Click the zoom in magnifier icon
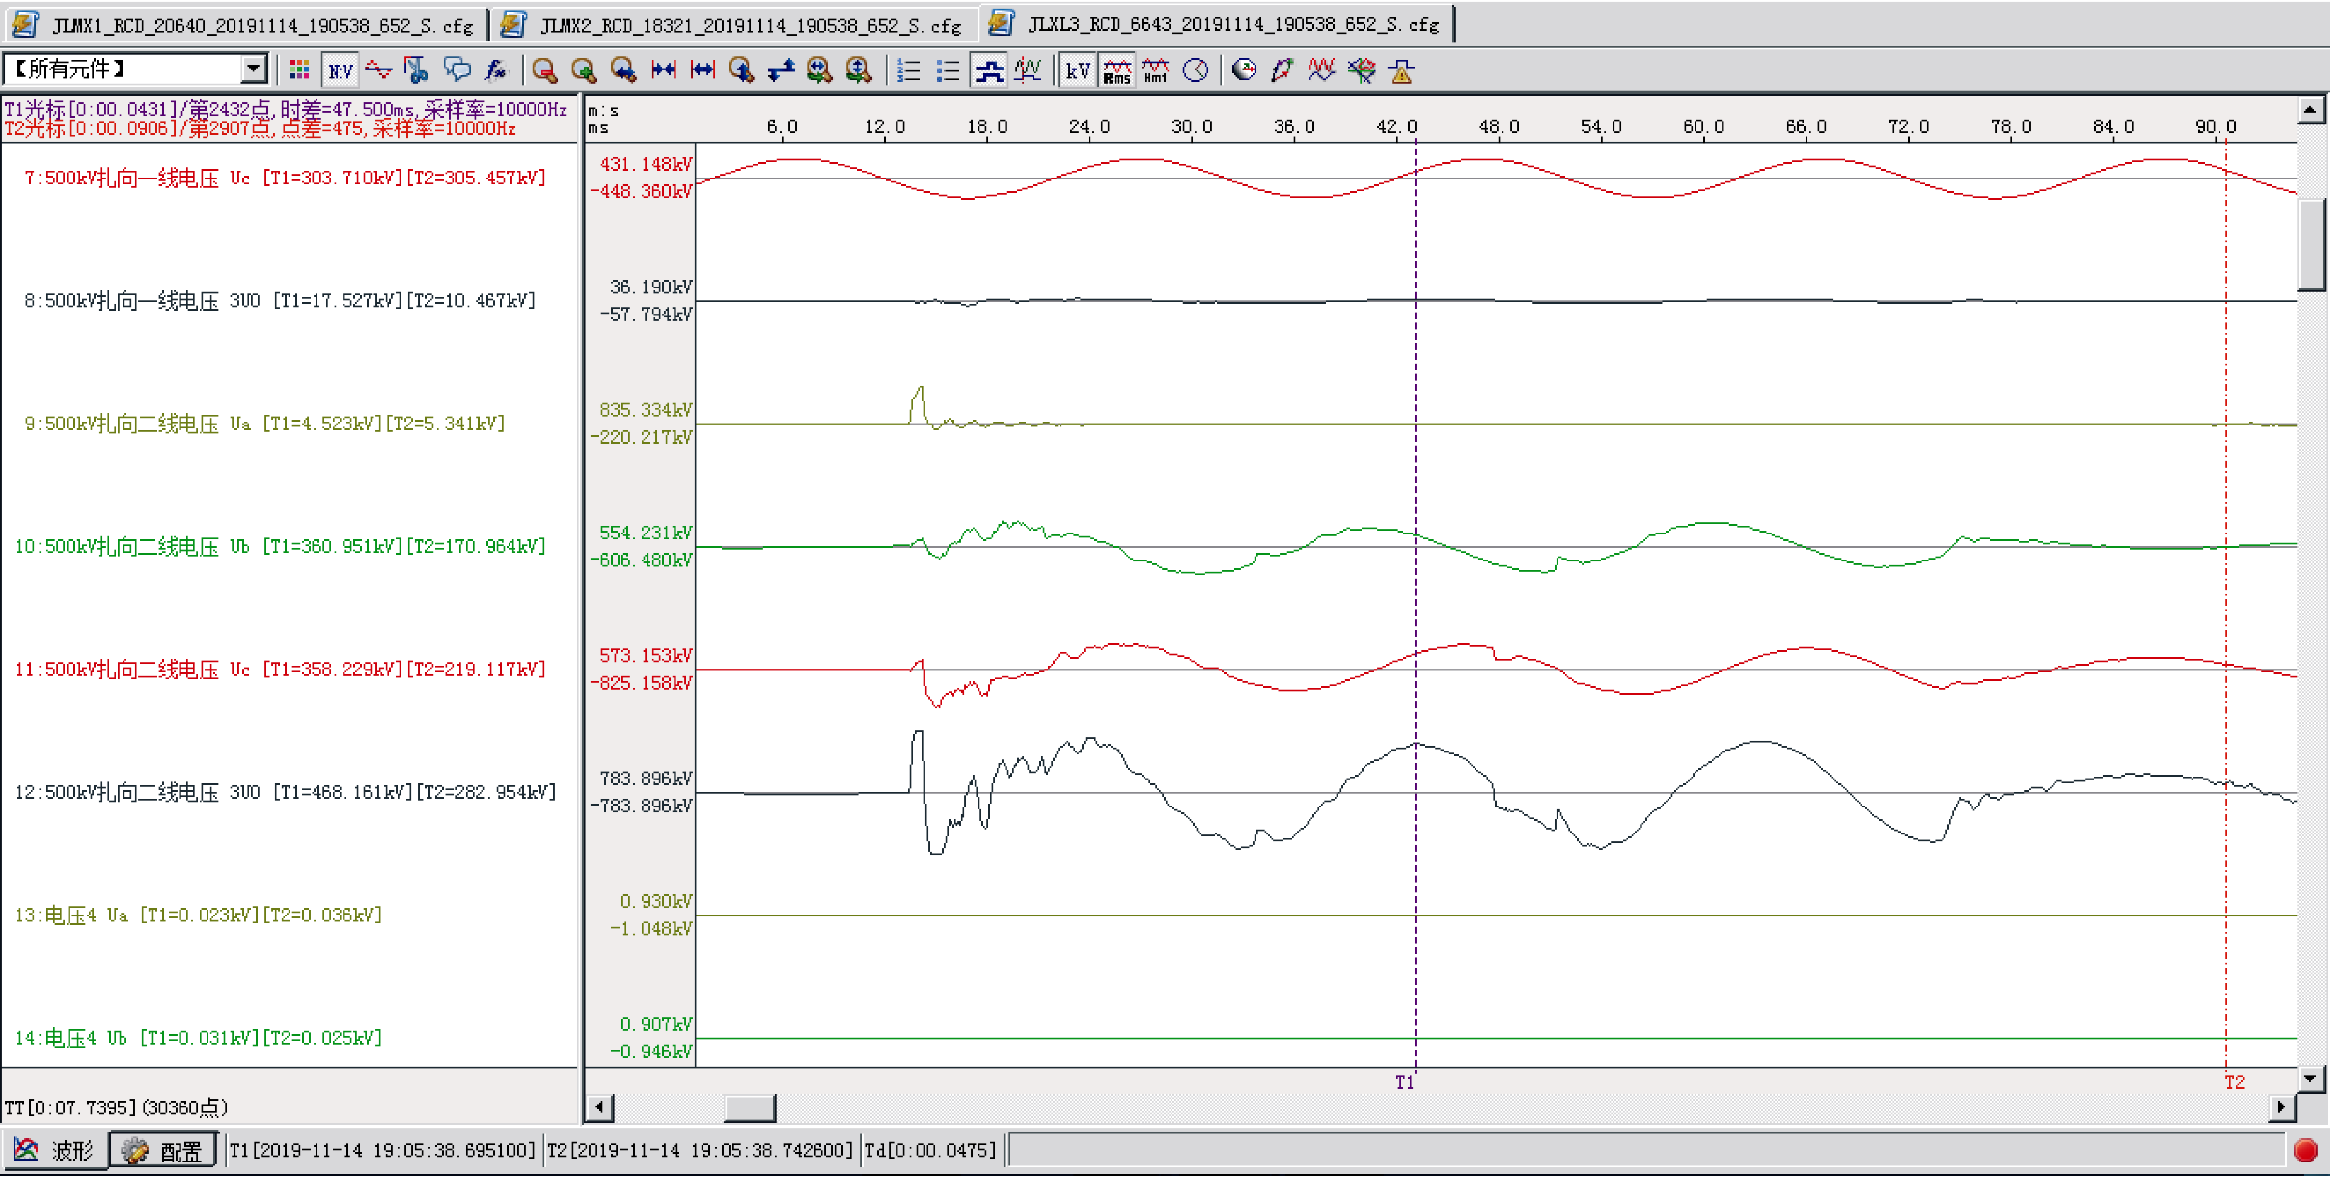Screen dimensions: 2345x1180 [584, 70]
